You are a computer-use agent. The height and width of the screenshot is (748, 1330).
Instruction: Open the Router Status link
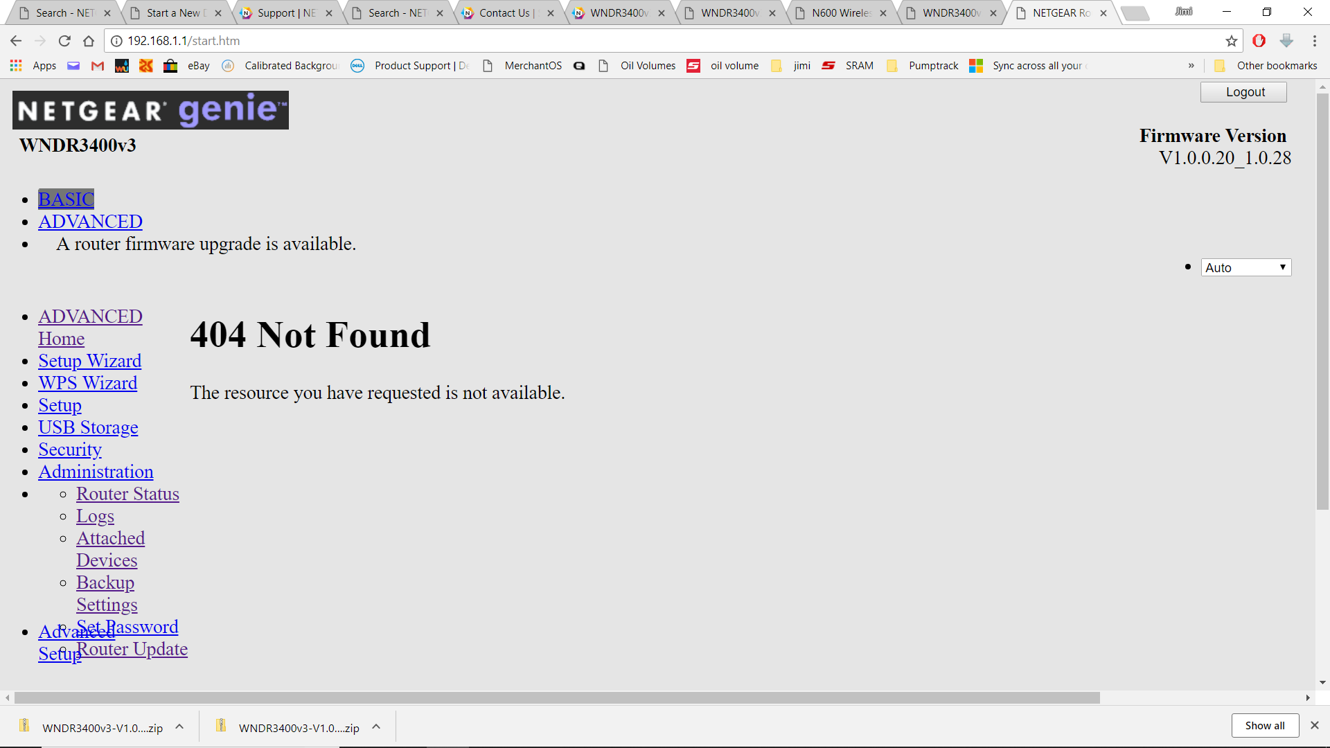pyautogui.click(x=127, y=494)
